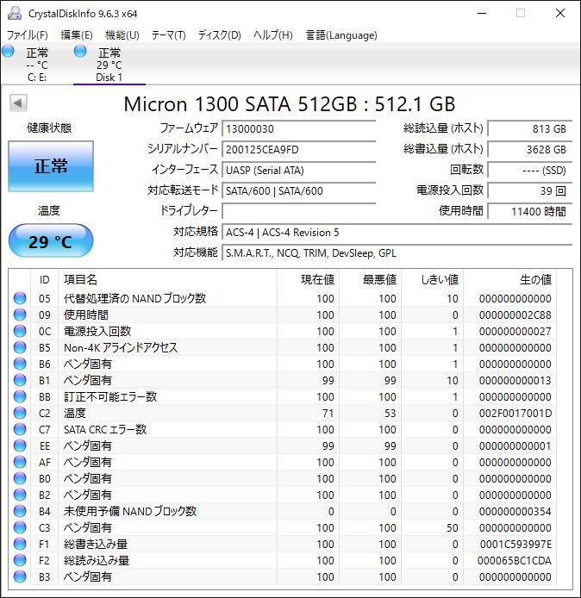Click the blue status orb for C: E: disk
The width and height of the screenshot is (581, 598).
[8, 51]
